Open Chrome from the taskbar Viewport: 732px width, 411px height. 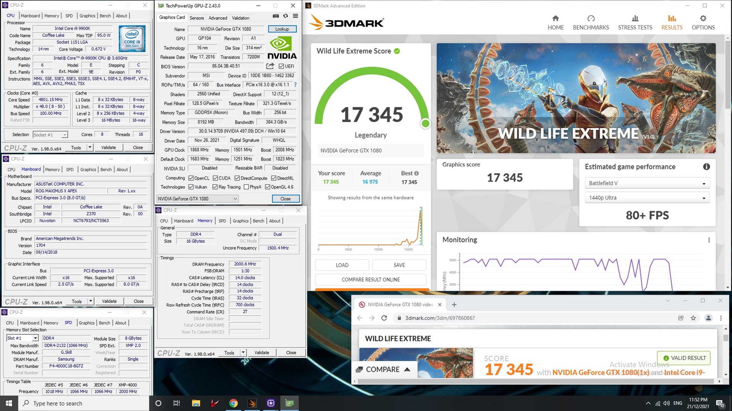(233, 403)
